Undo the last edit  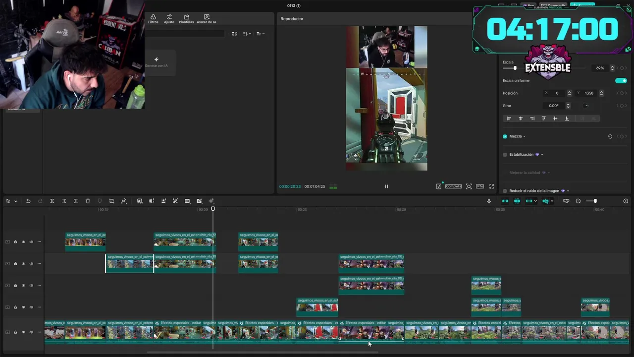pyautogui.click(x=28, y=201)
